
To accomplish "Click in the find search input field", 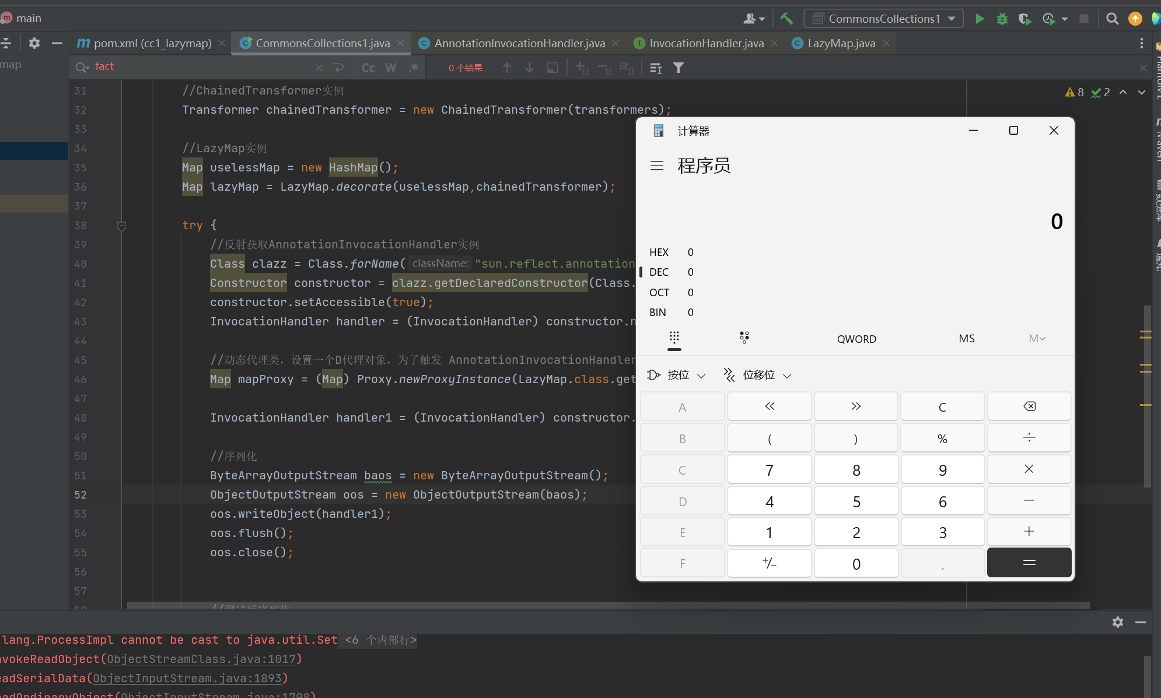I will [x=201, y=67].
